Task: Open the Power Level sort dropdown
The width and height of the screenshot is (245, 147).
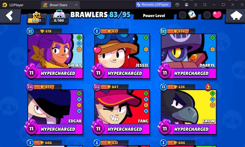Action: click(154, 16)
